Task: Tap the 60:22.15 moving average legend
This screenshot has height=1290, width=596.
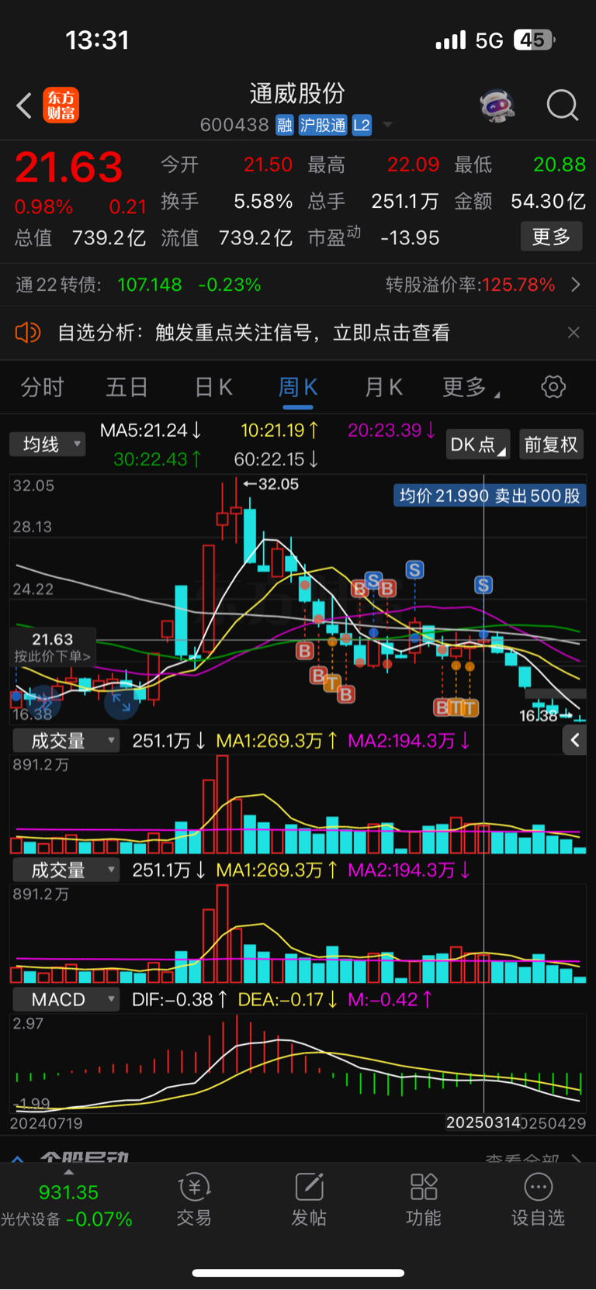Action: [x=276, y=459]
